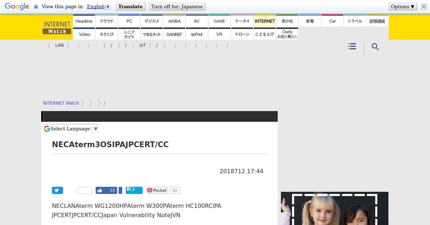Click the lock icon beside View this page
This screenshot has height=225, width=430.
tap(36, 7)
